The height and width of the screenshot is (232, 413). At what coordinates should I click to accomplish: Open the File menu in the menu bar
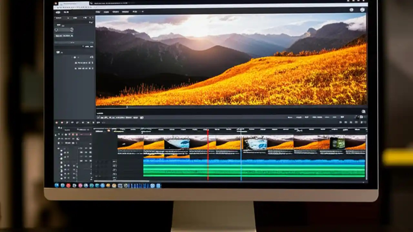98,12
